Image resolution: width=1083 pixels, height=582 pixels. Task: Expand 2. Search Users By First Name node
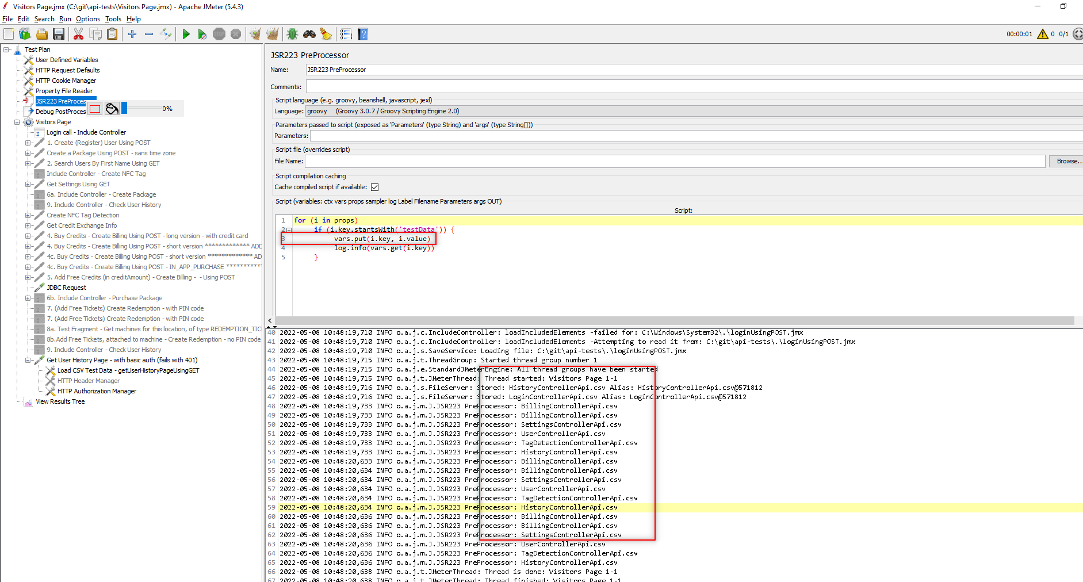pyautogui.click(x=28, y=163)
